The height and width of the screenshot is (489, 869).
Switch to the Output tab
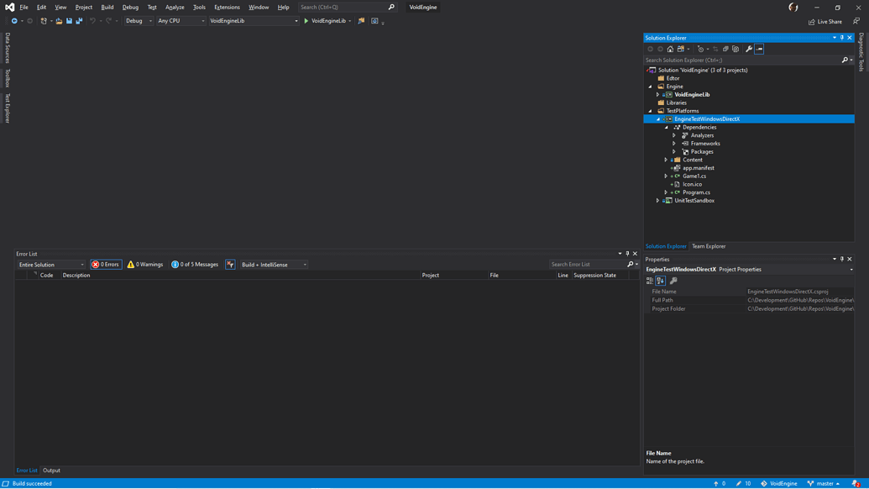(52, 471)
